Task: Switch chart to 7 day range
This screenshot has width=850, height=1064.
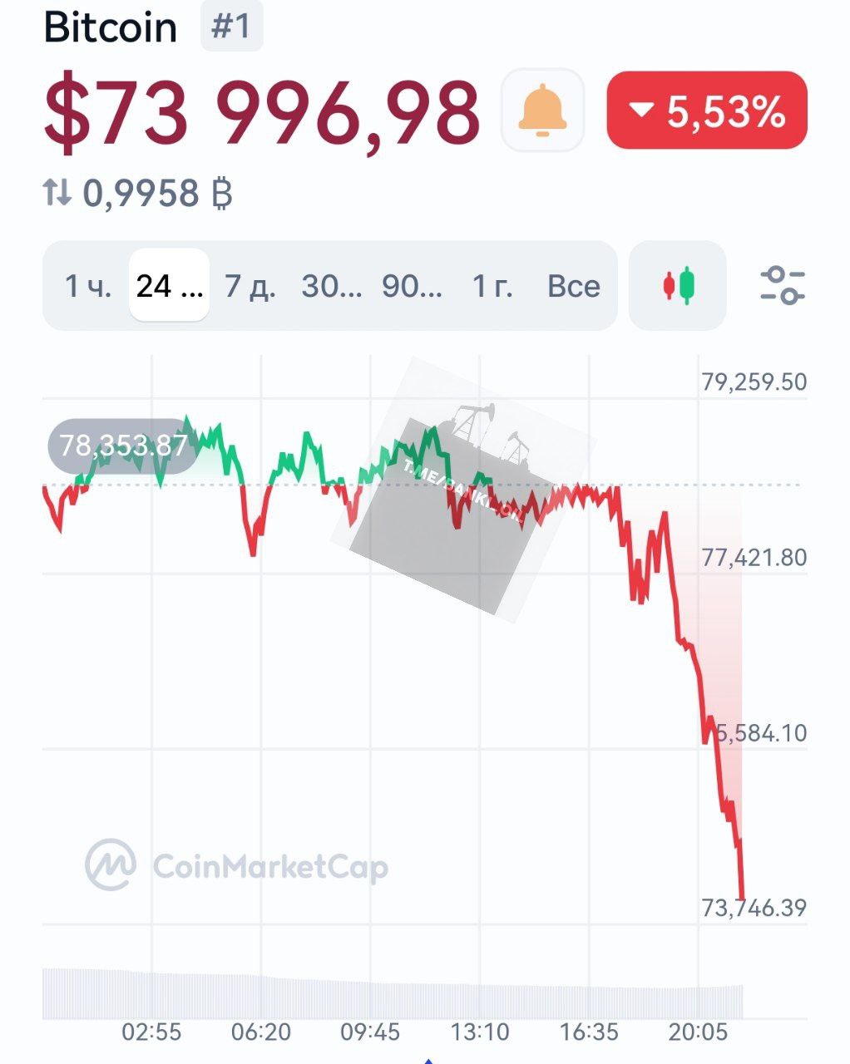Action: coord(250,286)
